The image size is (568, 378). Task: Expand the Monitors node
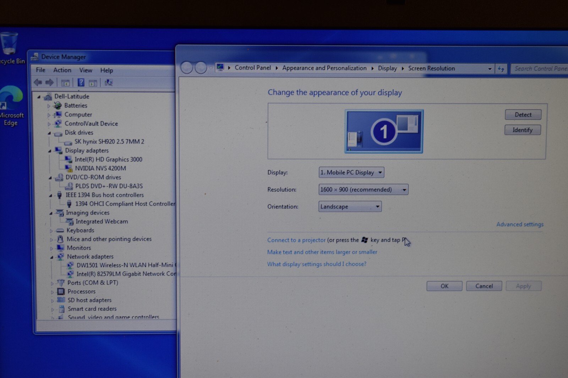click(x=51, y=248)
